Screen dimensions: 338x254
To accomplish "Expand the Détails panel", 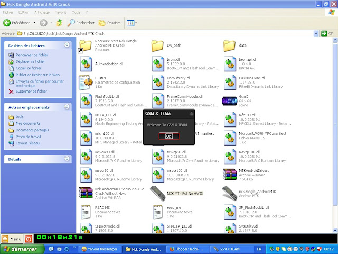I will coord(67,159).
